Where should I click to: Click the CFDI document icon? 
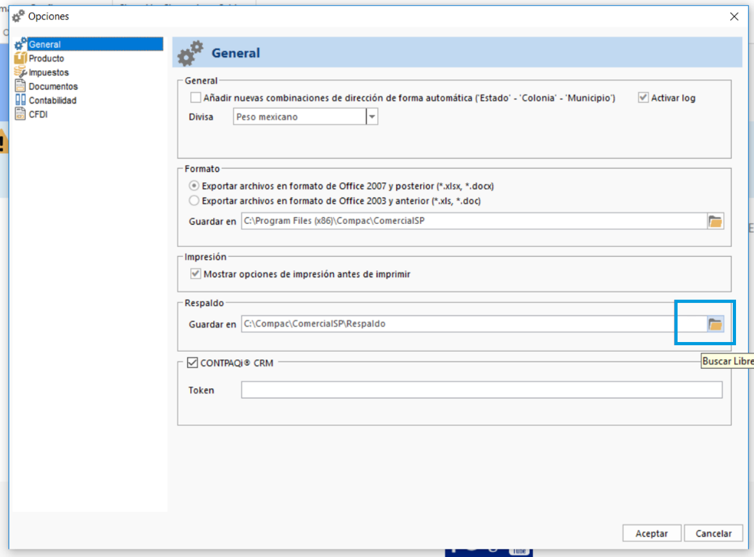[20, 115]
